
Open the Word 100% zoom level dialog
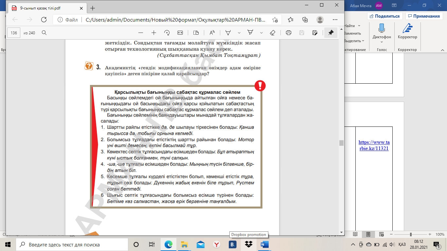pos(439,234)
